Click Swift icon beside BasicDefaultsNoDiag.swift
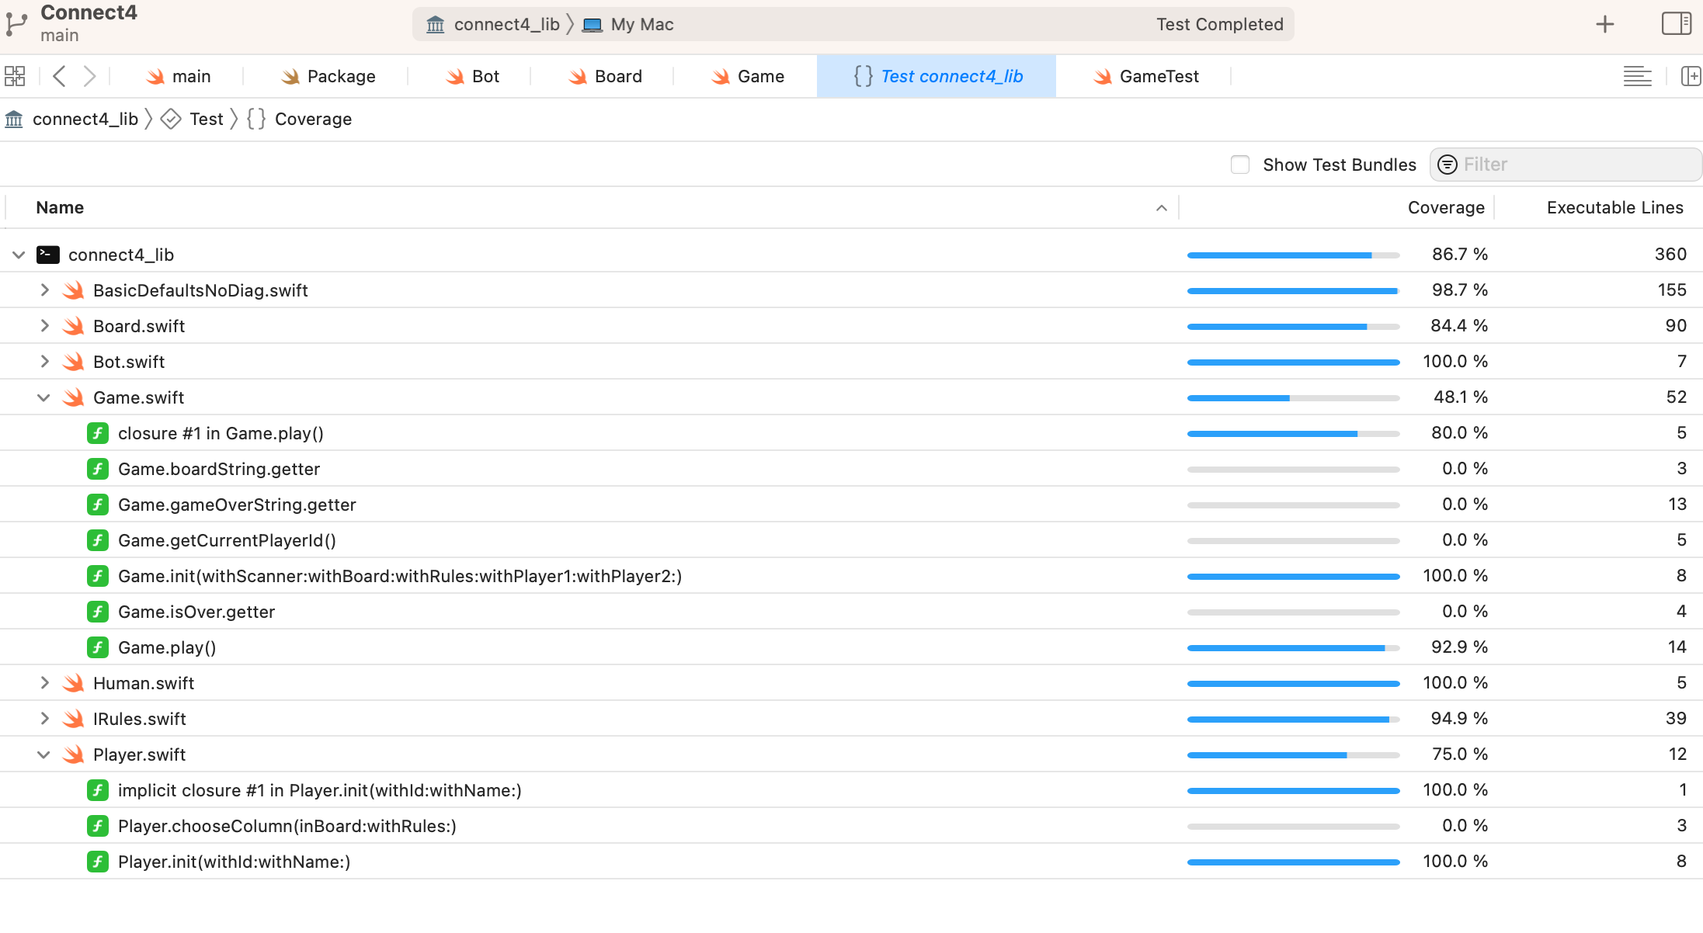1703x933 pixels. tap(74, 290)
